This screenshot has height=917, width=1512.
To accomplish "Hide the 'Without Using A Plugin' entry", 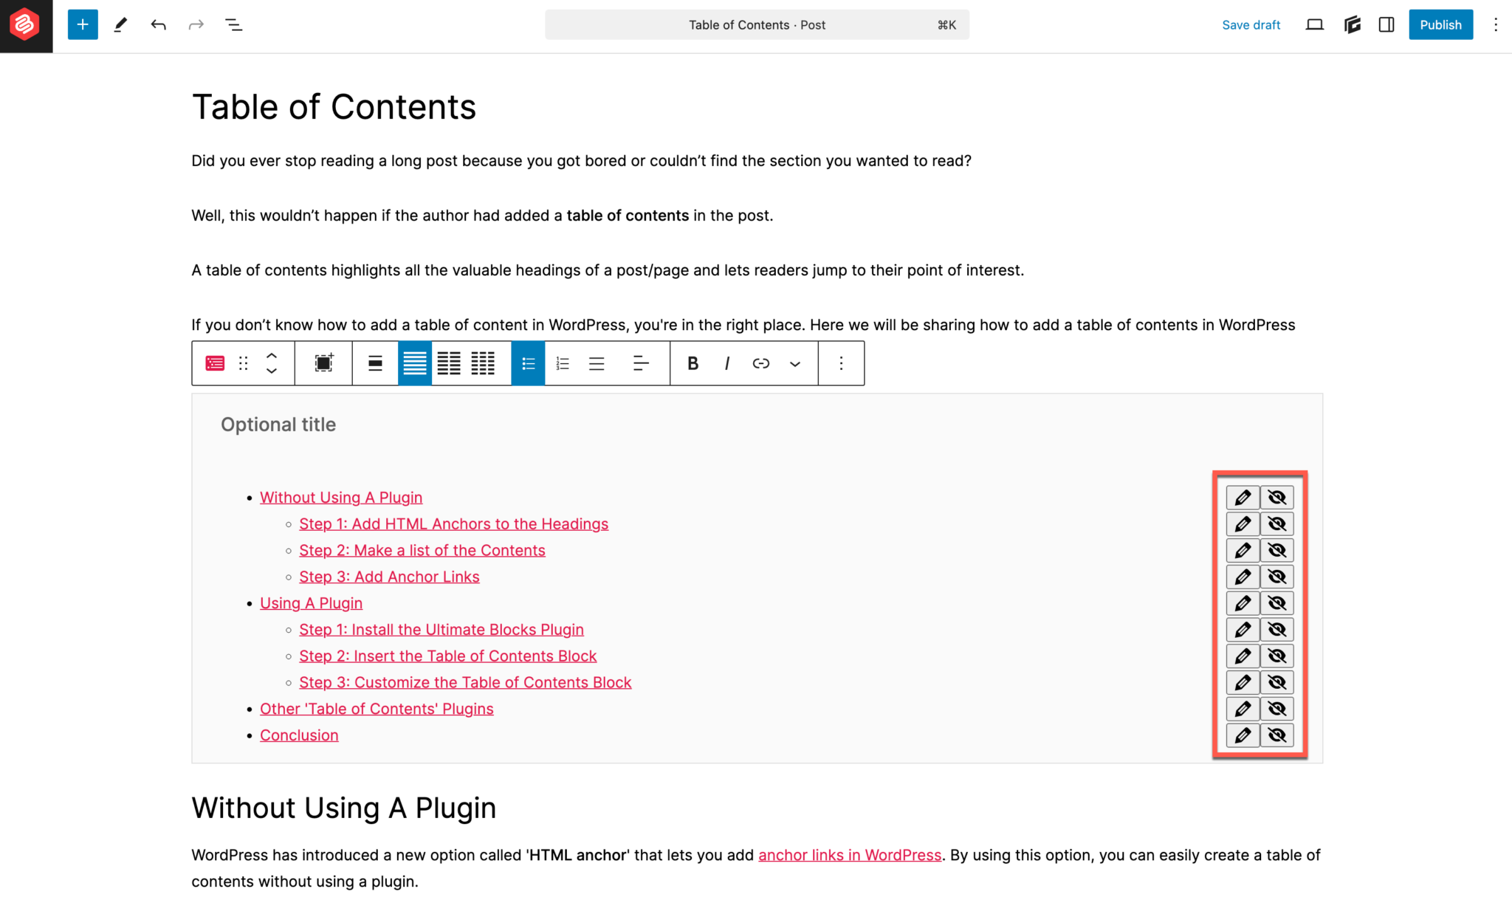I will [x=1278, y=497].
